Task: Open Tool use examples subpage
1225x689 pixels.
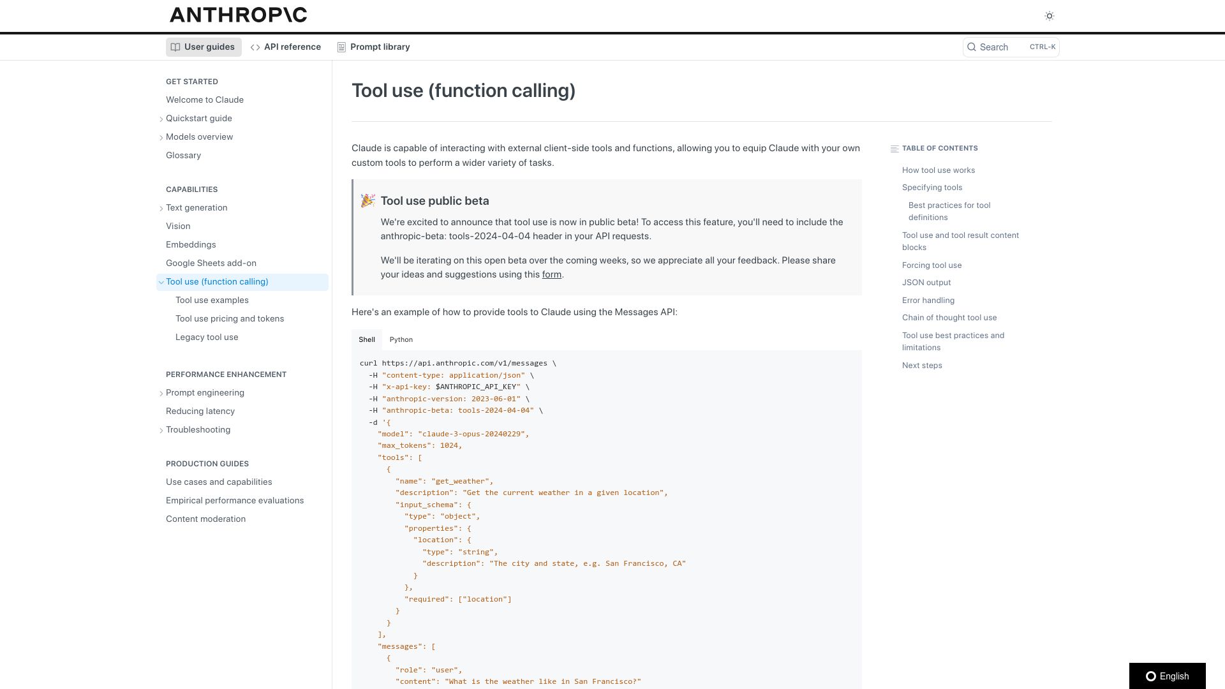Action: [x=212, y=300]
